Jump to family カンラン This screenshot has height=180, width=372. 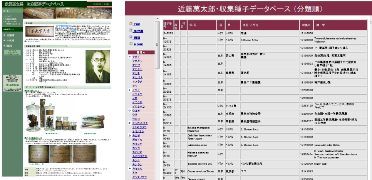pos(137,165)
